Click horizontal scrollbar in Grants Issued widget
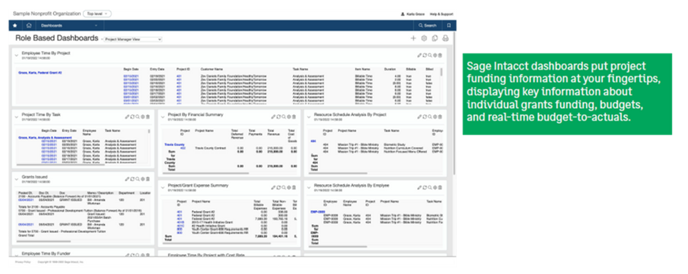Image resolution: width=688 pixels, height=274 pixels. pos(44,241)
